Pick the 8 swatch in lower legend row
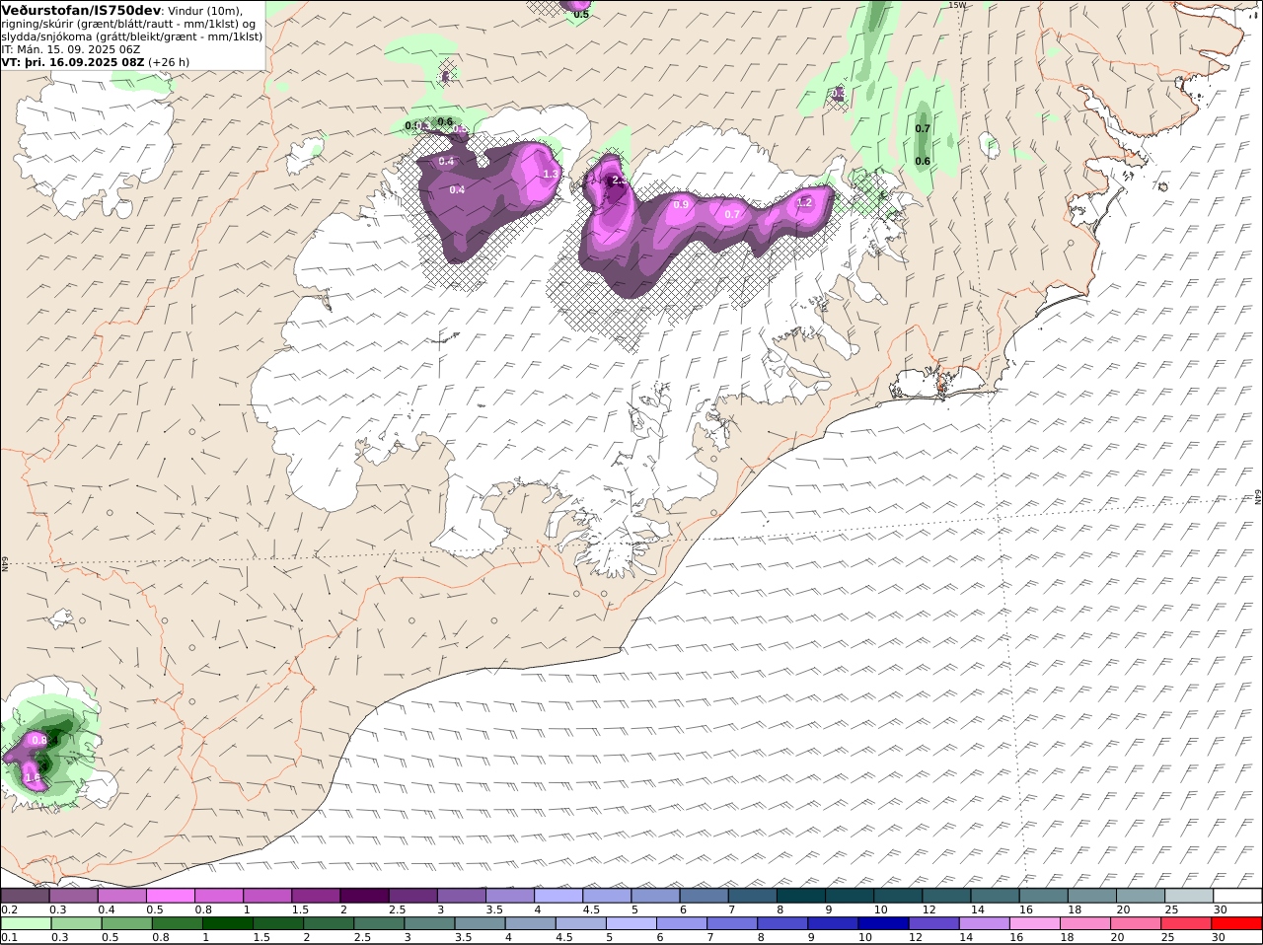The image size is (1263, 945). [x=781, y=924]
